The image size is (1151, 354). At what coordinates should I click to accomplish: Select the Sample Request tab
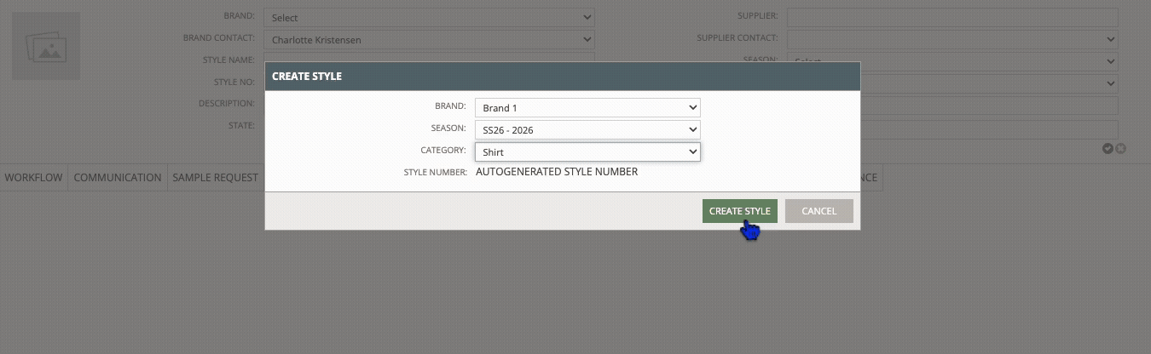215,178
